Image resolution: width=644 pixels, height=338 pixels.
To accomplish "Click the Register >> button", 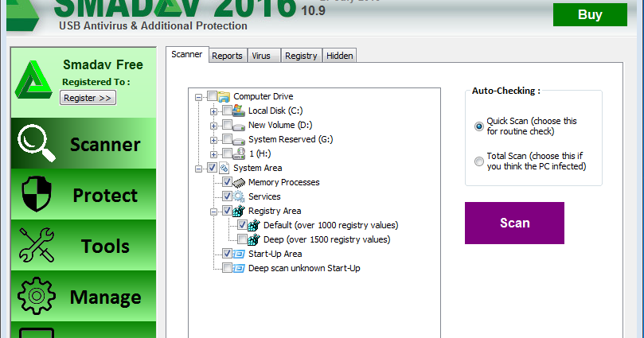I will pos(88,98).
